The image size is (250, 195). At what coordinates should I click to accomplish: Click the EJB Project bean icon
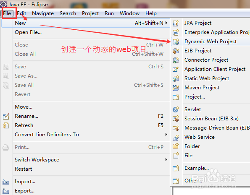point(176,51)
